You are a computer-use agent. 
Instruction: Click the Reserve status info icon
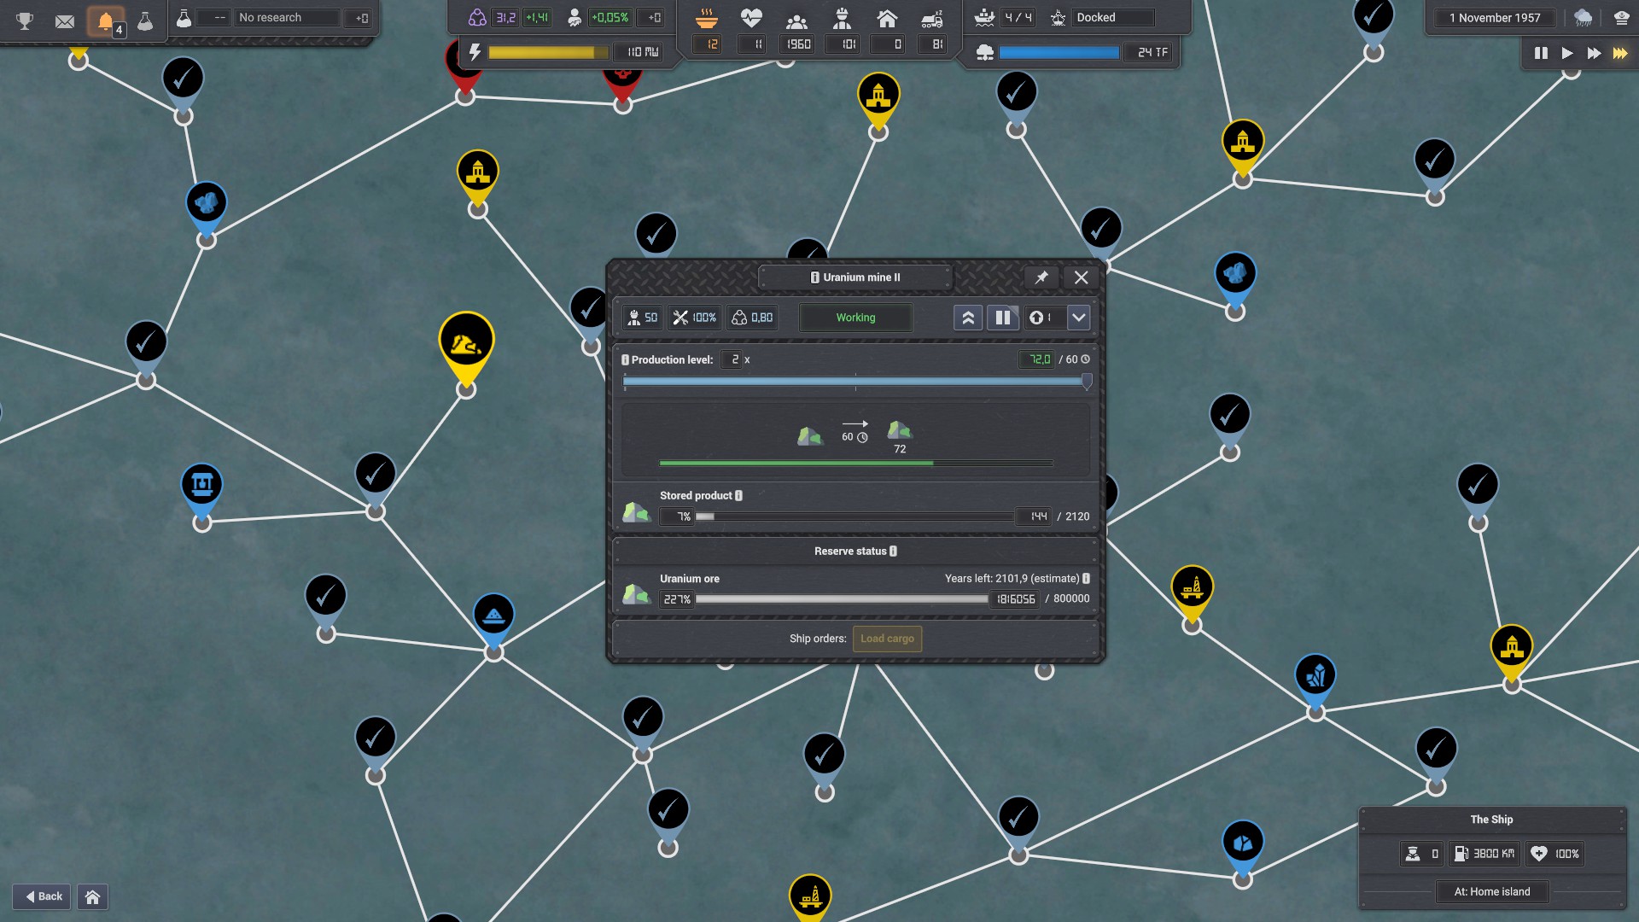point(893,551)
